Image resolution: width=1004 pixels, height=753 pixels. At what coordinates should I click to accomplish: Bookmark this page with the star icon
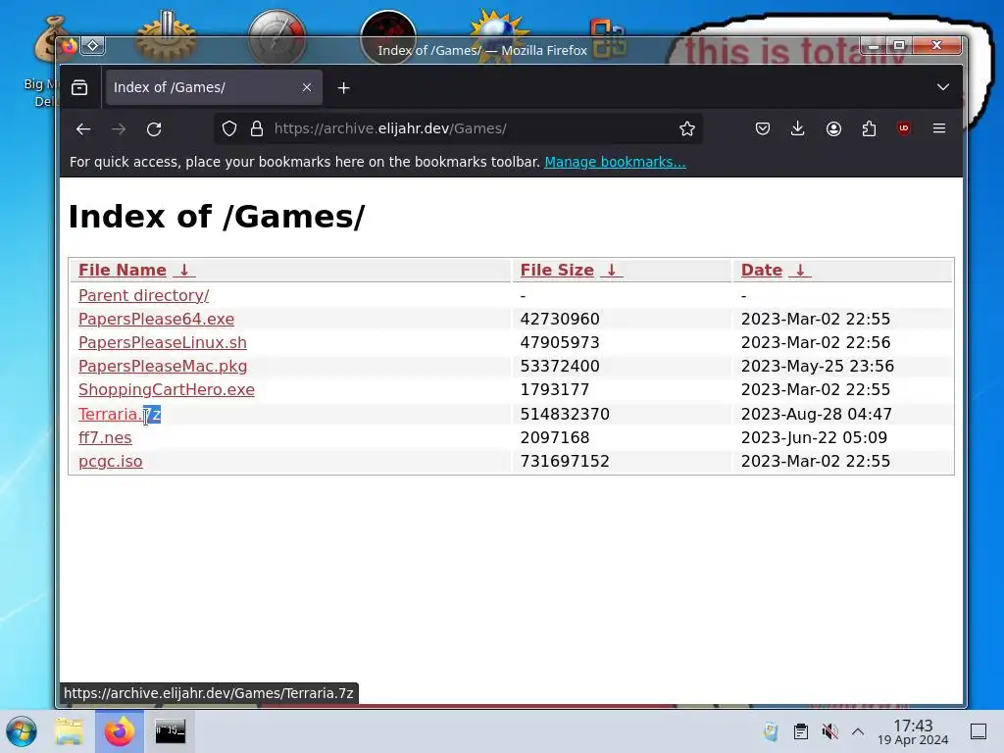(x=687, y=128)
